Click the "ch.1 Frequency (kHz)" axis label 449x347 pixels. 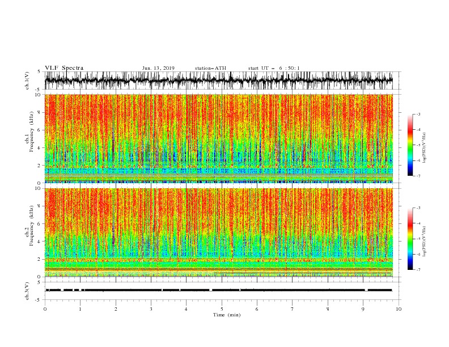point(30,130)
